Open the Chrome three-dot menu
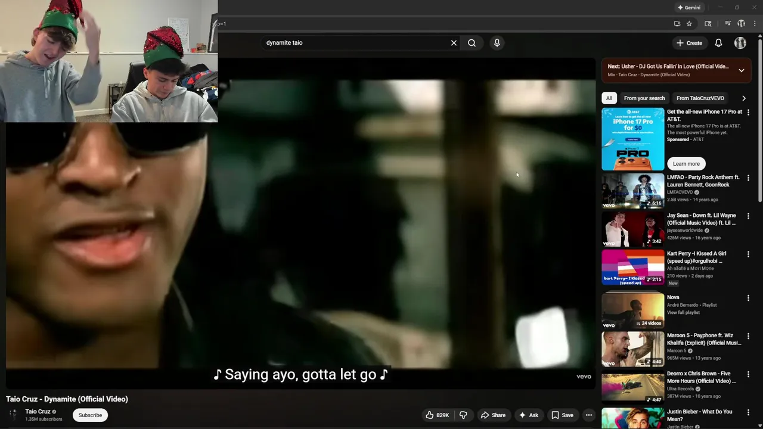 tap(755, 24)
